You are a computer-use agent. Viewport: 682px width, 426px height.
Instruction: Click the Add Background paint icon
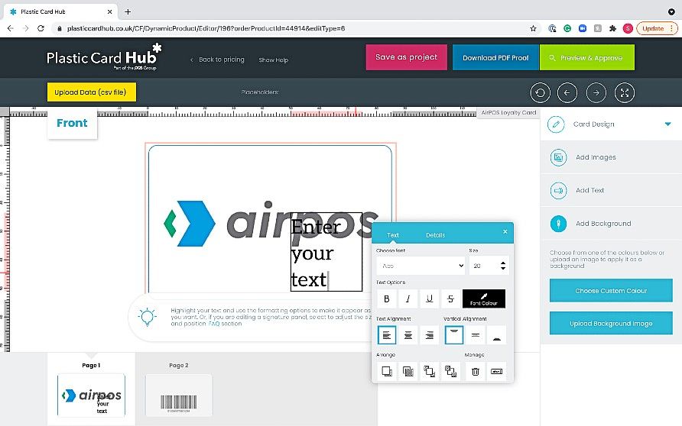coord(558,224)
